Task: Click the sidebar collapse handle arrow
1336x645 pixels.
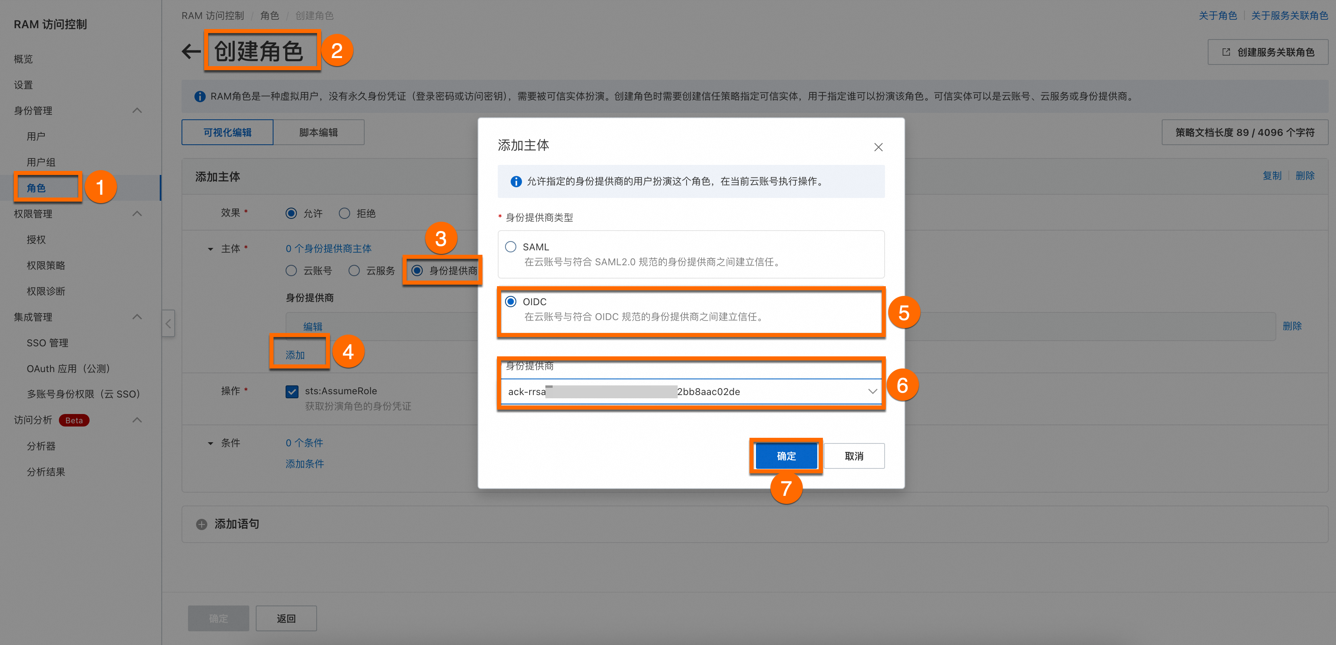Action: (168, 324)
